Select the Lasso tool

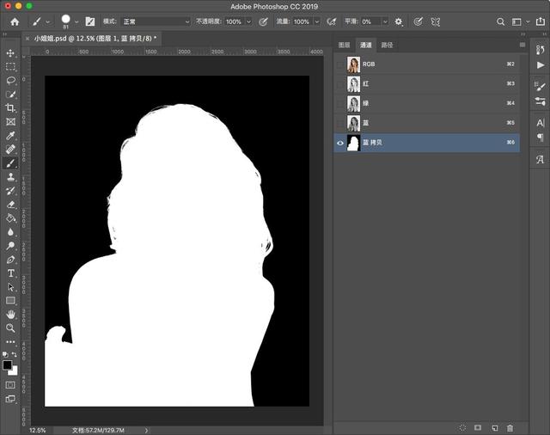pyautogui.click(x=10, y=80)
